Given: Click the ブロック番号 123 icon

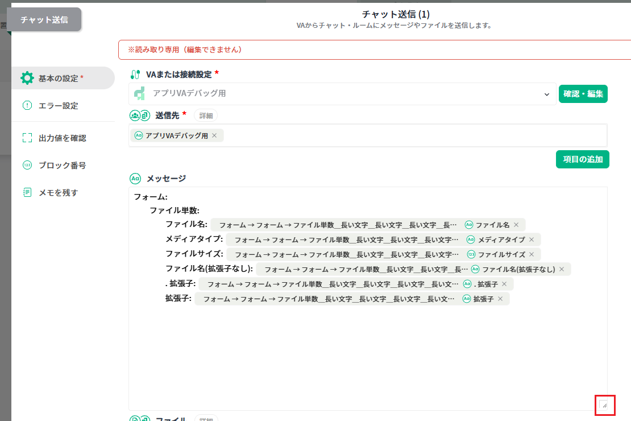Looking at the screenshot, I should coord(27,165).
